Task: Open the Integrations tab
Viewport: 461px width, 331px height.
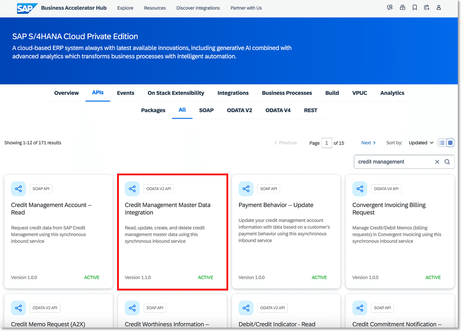Action: 233,93
